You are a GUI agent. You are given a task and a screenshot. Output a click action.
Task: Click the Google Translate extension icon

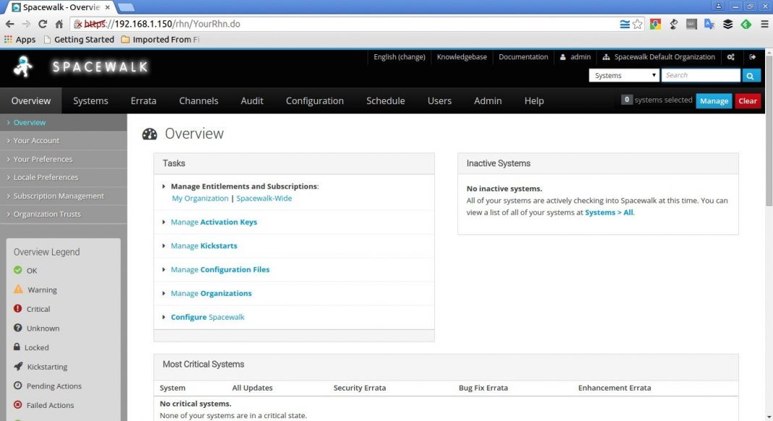709,24
